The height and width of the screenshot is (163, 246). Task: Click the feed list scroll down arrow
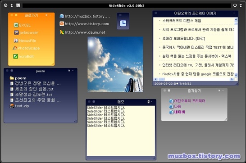click(236, 75)
